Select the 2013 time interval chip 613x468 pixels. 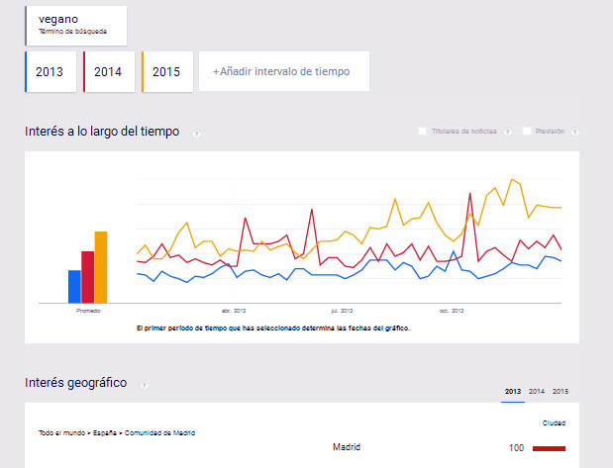click(x=51, y=72)
